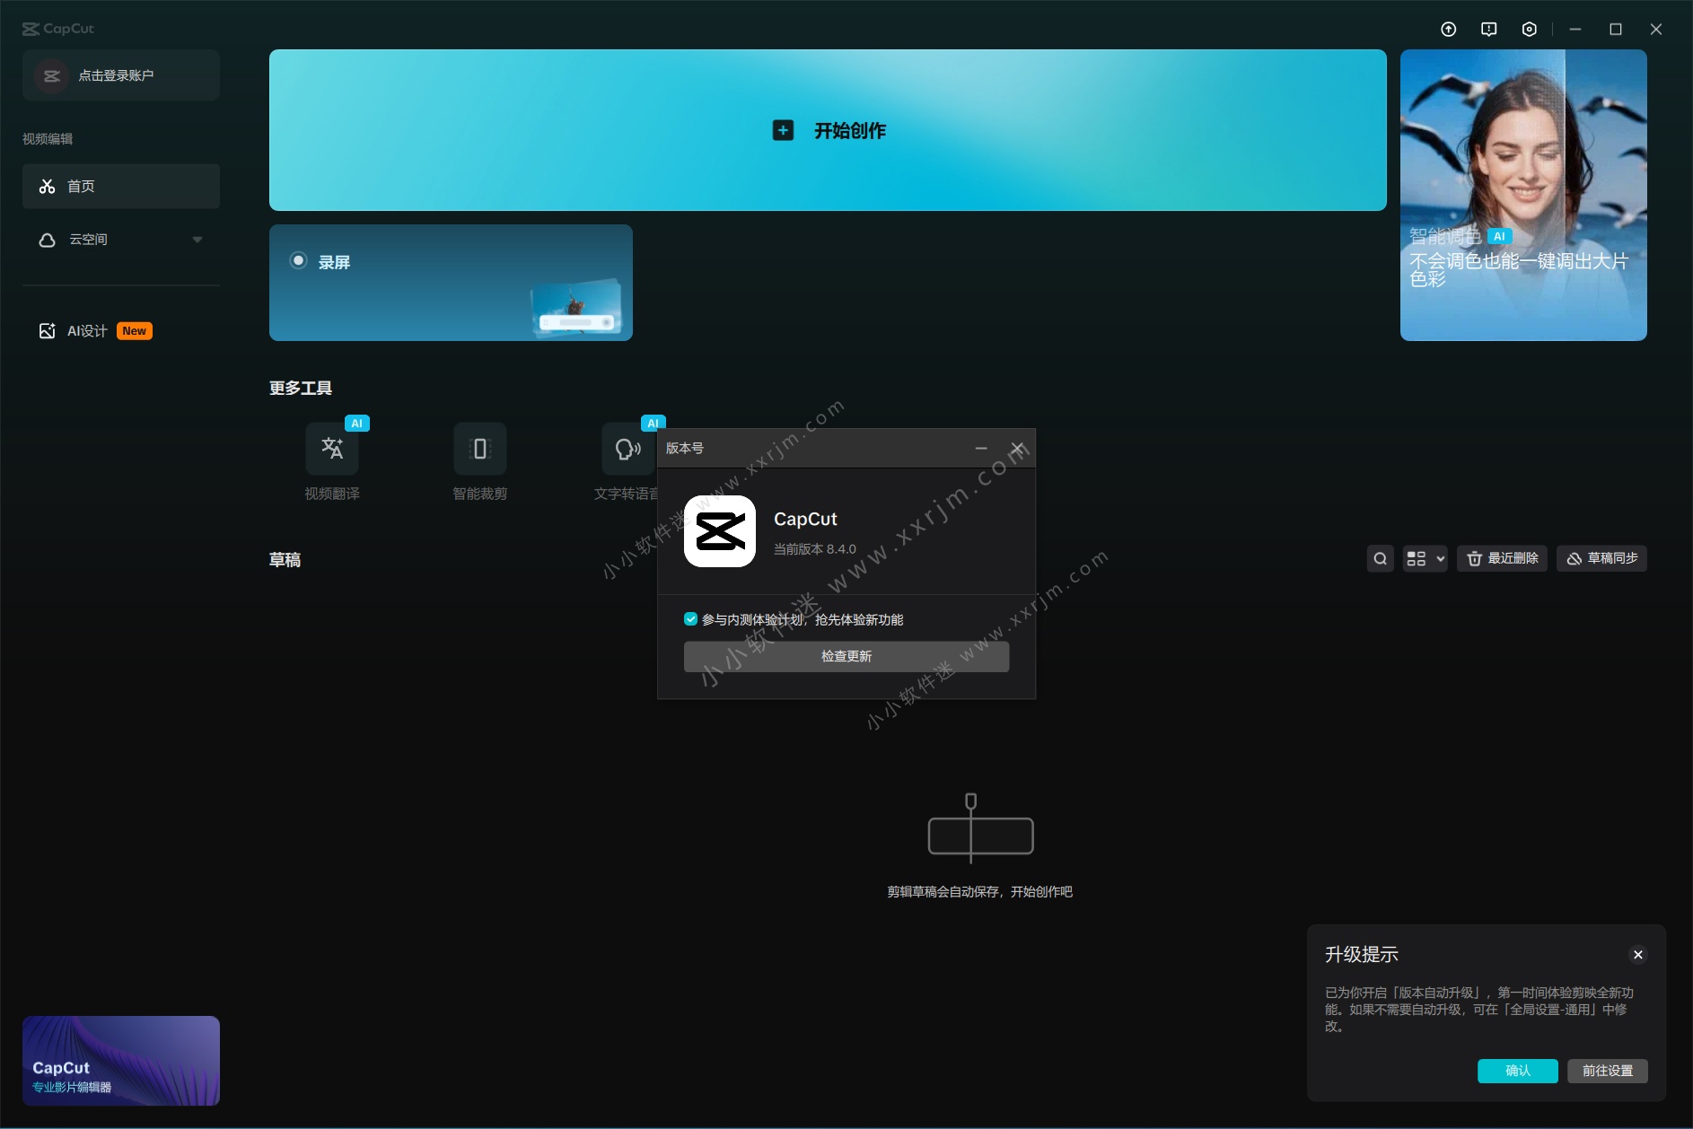1693x1129 pixels.
Task: Open the video translation tool icon
Action: [332, 449]
